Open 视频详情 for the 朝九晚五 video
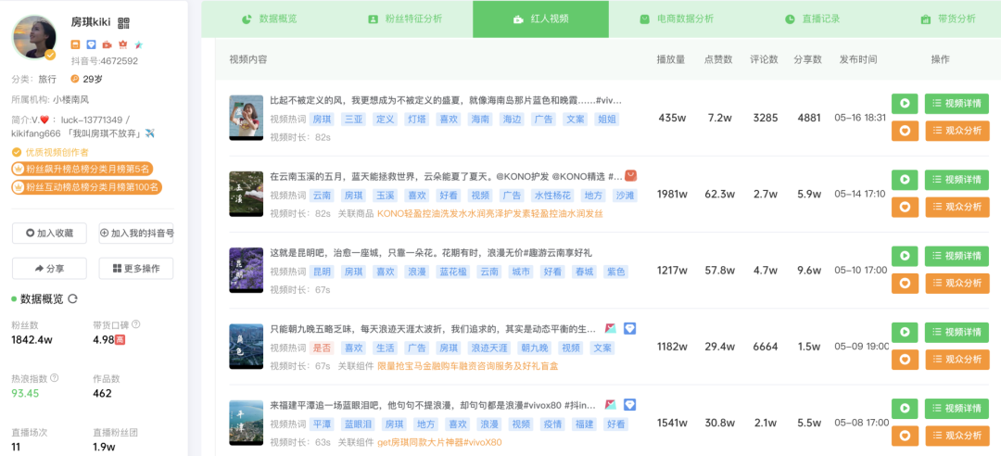The image size is (1001, 456). click(957, 332)
